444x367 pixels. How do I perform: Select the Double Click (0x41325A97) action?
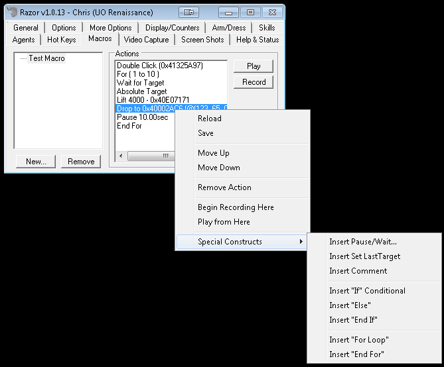[171, 66]
